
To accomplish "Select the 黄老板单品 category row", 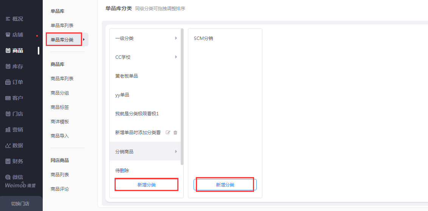I will [x=145, y=76].
